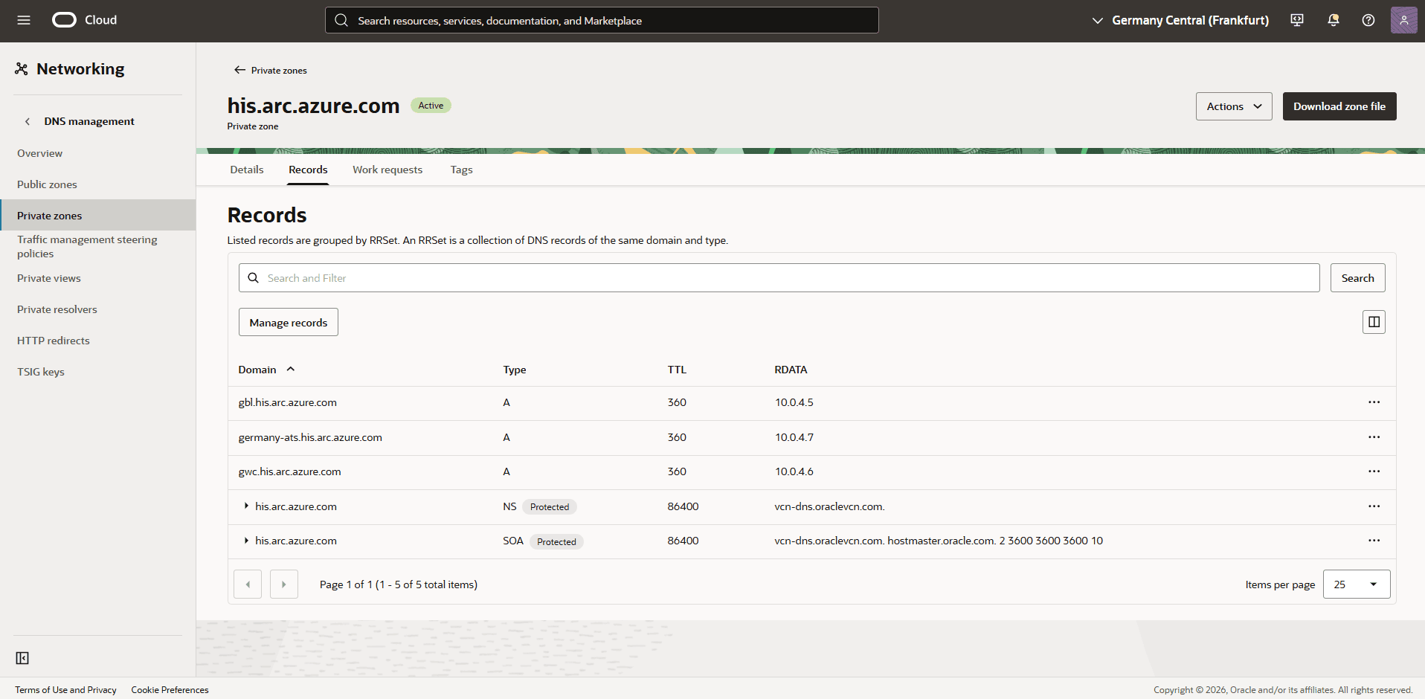The height and width of the screenshot is (699, 1425).
Task: Open the Germany Central (Frankfurt) region selector
Action: pos(1180,20)
